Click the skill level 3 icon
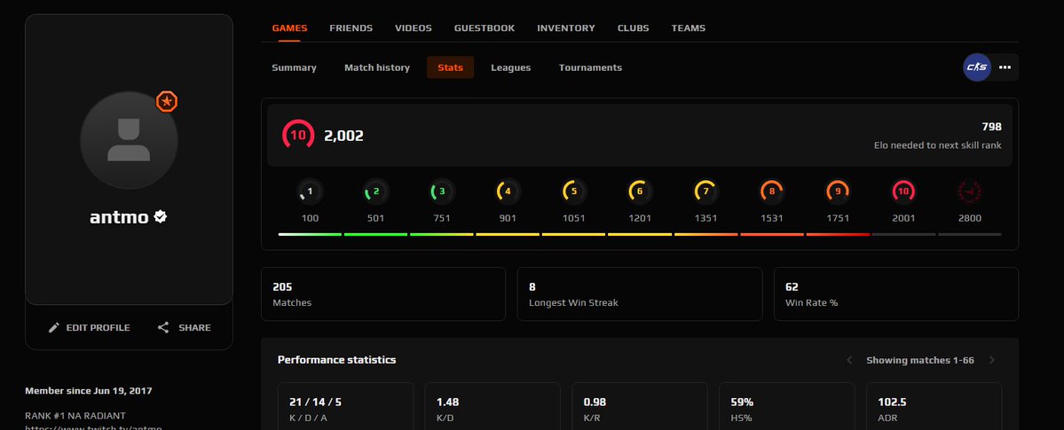The width and height of the screenshot is (1064, 430). 442,192
